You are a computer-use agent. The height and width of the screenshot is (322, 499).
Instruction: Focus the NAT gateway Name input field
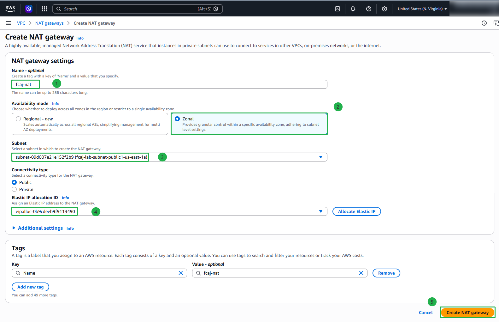(169, 84)
